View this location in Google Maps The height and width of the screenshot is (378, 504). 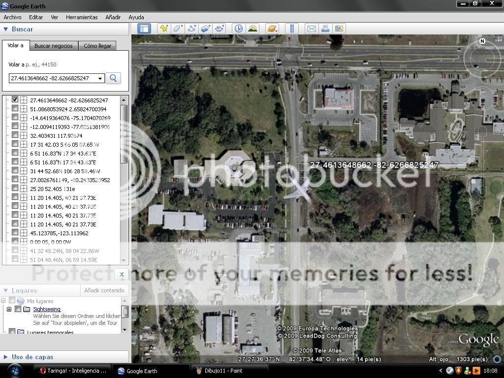click(339, 29)
